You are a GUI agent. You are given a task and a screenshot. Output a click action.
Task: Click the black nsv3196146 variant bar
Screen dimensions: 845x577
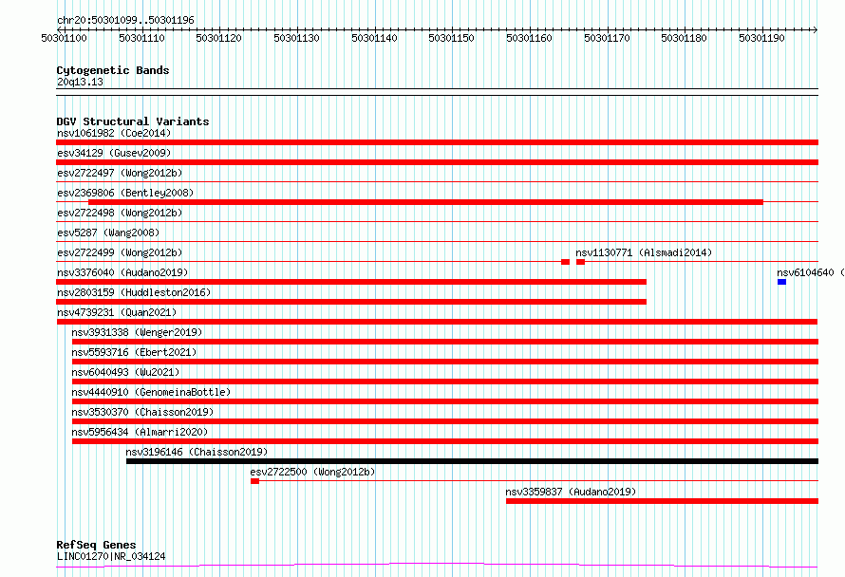pos(472,461)
